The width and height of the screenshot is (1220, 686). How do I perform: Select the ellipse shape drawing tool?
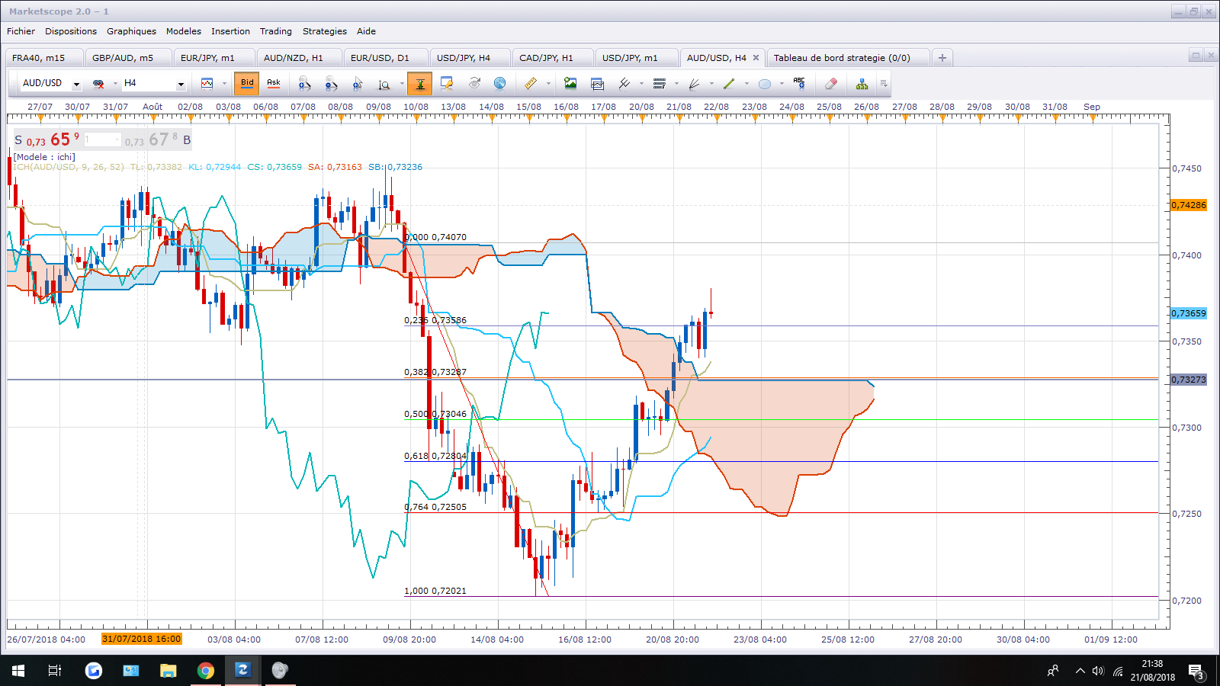pos(765,84)
